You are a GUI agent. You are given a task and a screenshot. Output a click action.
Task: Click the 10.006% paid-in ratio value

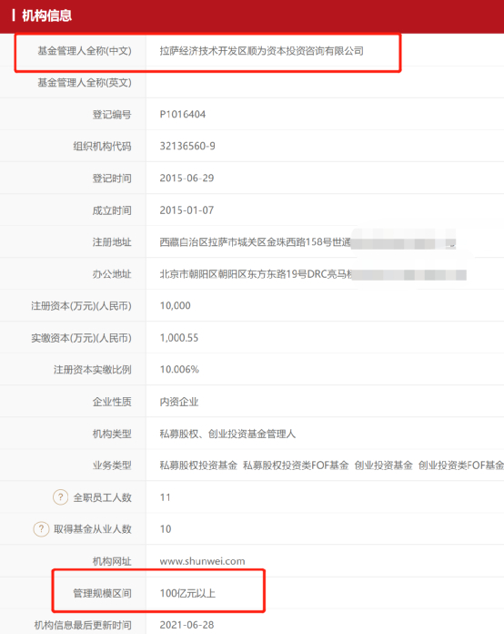click(x=179, y=370)
